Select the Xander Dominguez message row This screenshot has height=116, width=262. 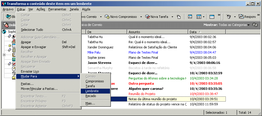tap(154, 47)
